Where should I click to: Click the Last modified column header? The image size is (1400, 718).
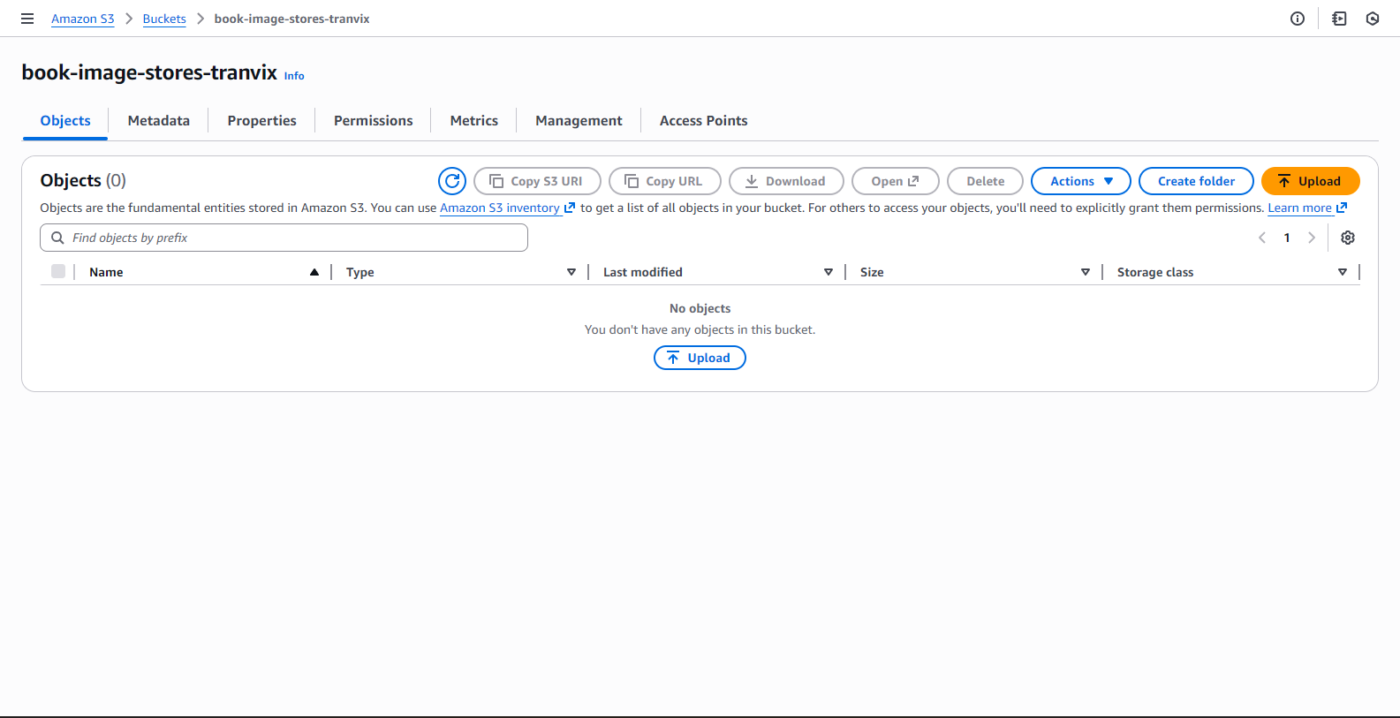tap(643, 272)
